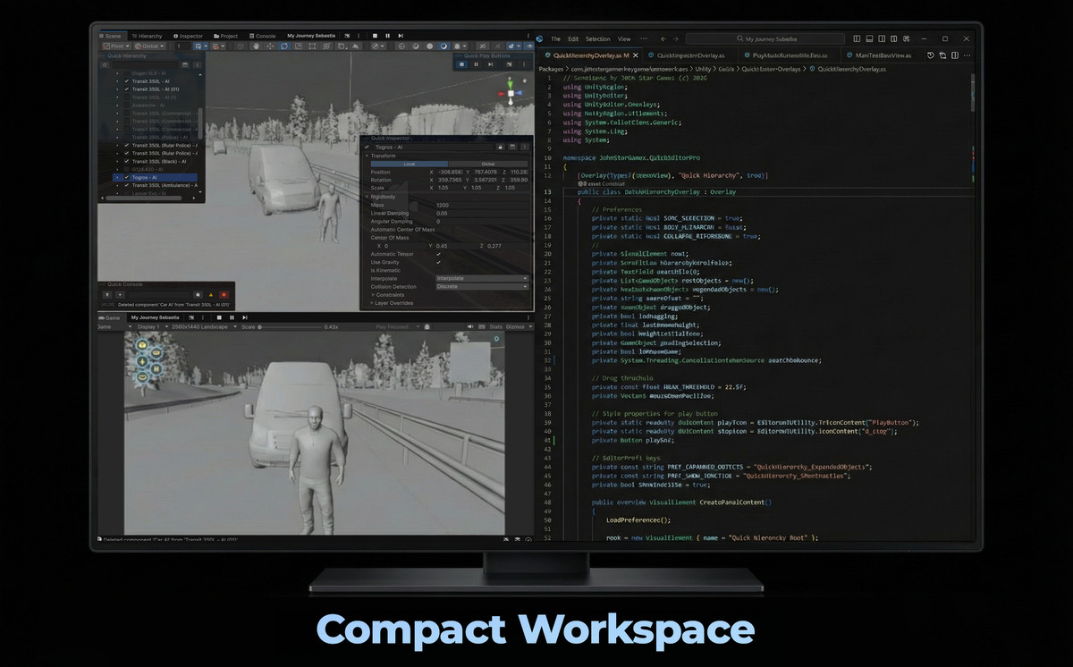
Task: Toggle the Togros - AI active checkbox
Action: [x=367, y=147]
